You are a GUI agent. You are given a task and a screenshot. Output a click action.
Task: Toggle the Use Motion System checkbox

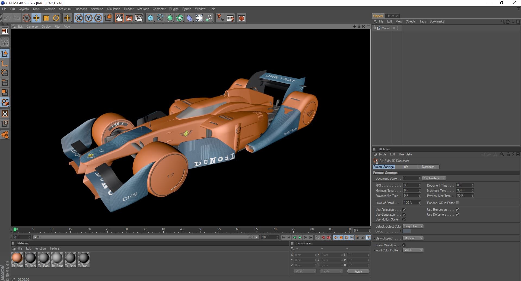tap(404, 219)
